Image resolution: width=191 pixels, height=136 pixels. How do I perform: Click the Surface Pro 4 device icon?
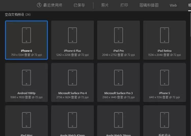tap(72, 78)
